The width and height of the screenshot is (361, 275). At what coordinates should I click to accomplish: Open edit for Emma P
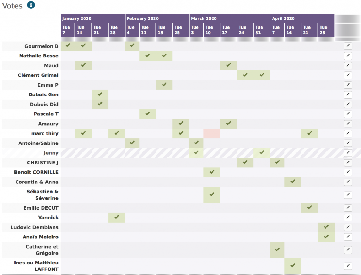point(348,85)
